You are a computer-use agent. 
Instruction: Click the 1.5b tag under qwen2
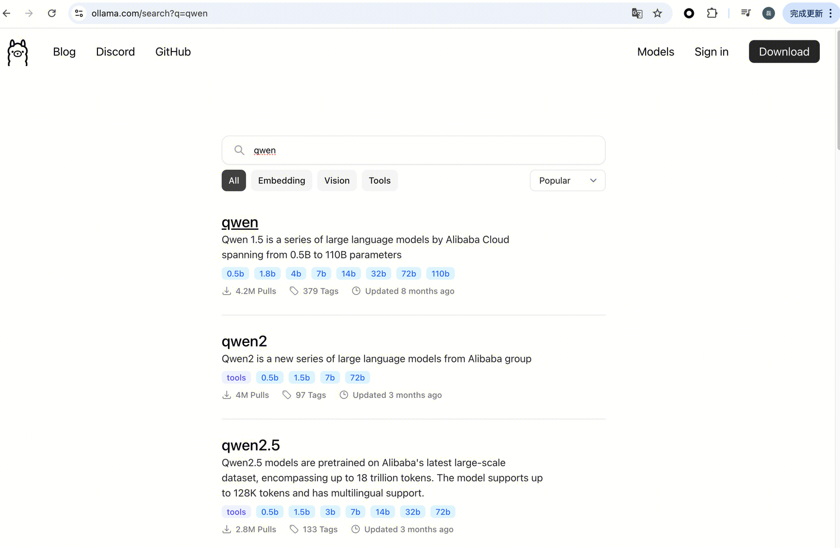(x=302, y=378)
